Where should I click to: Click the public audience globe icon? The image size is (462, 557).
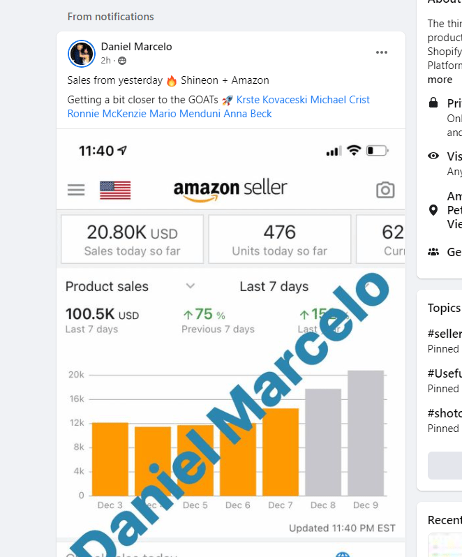coord(122,61)
